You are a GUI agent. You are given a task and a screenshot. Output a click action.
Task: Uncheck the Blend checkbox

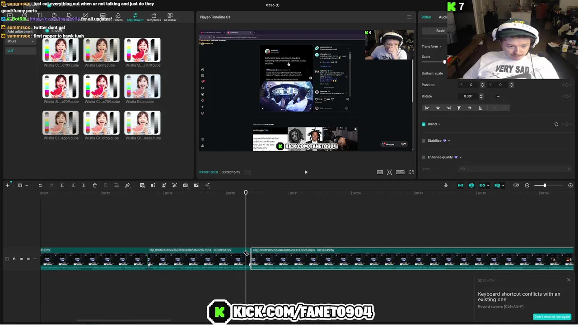(x=424, y=124)
